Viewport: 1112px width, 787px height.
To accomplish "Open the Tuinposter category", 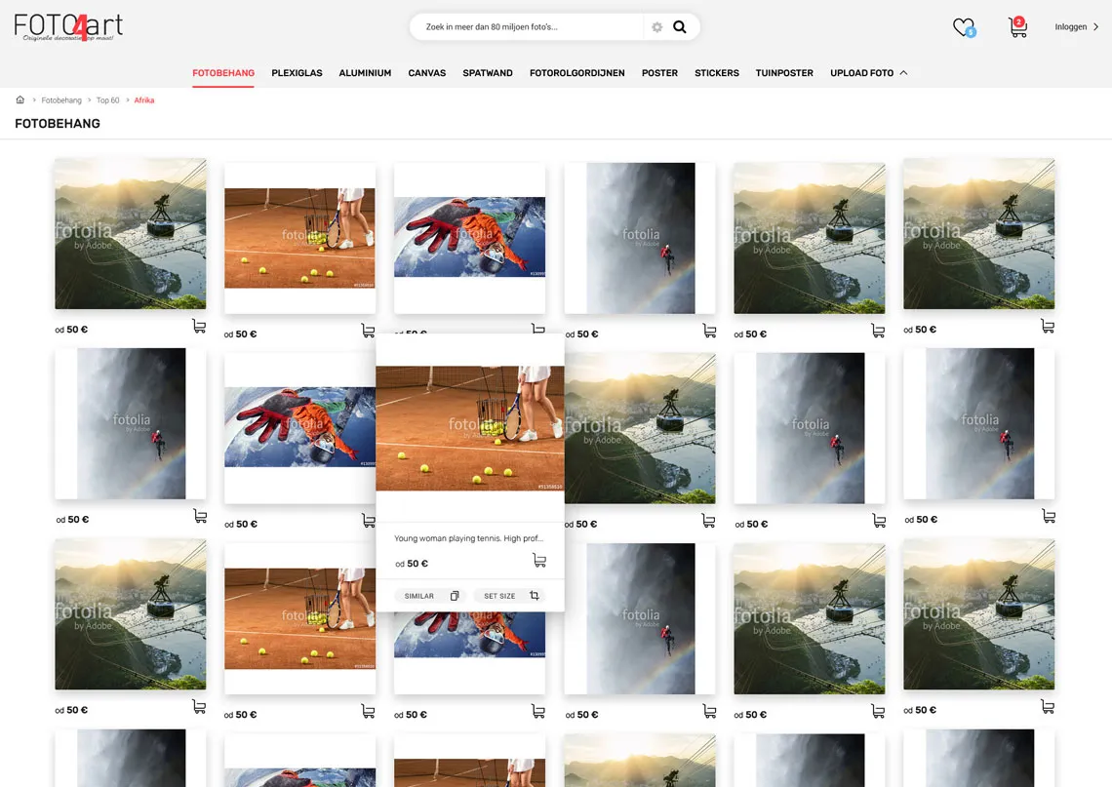I will 783,73.
